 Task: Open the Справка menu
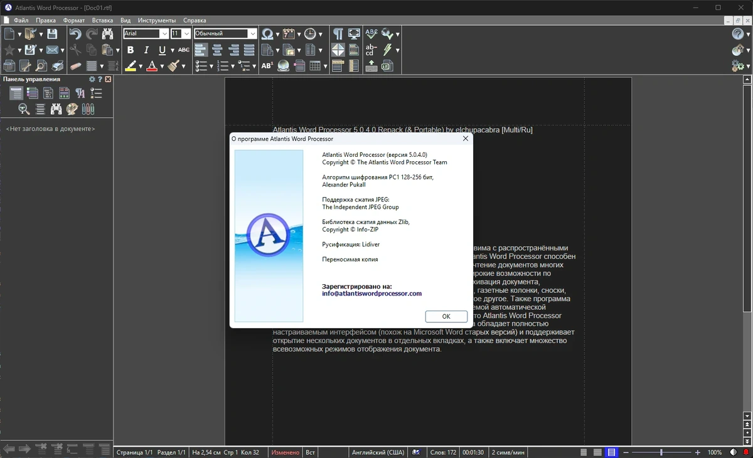[195, 20]
